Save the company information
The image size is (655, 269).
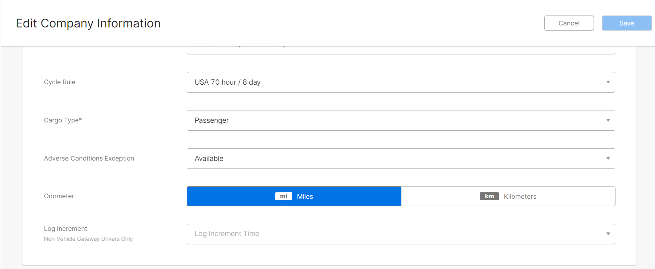point(626,23)
